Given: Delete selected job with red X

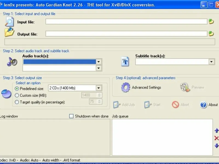Looking at the screenshot, I should 217,138.
